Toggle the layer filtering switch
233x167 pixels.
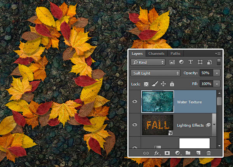point(219,62)
